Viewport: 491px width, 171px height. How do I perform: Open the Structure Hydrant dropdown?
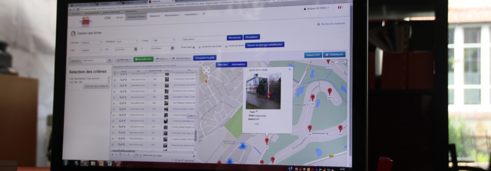click(91, 42)
